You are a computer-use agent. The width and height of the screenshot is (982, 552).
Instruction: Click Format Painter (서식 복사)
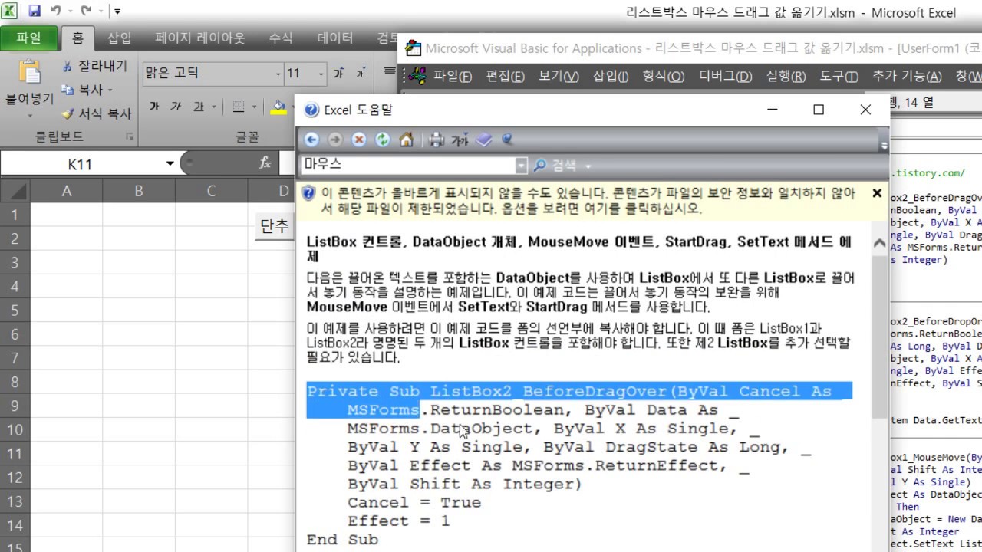pos(97,113)
